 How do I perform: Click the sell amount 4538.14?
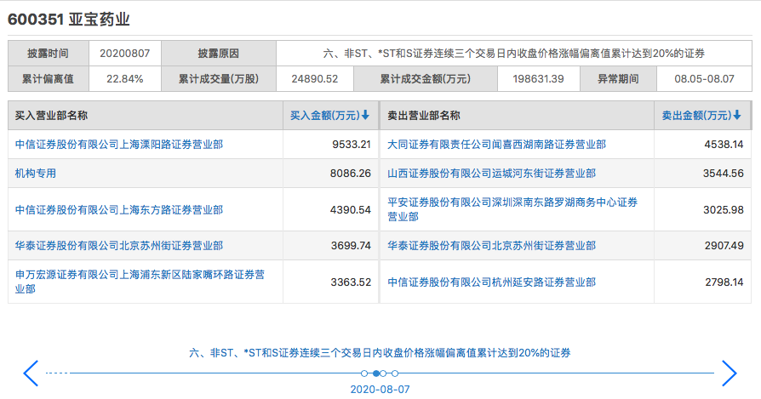(724, 145)
